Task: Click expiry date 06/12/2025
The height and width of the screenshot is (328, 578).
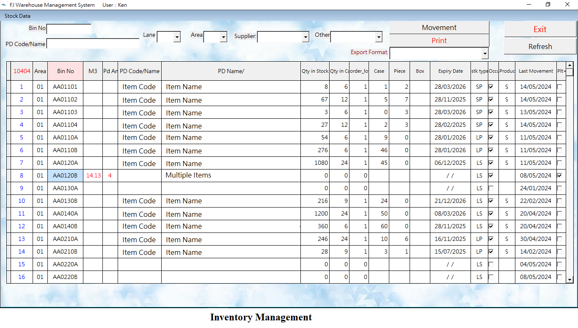Action: click(450, 163)
